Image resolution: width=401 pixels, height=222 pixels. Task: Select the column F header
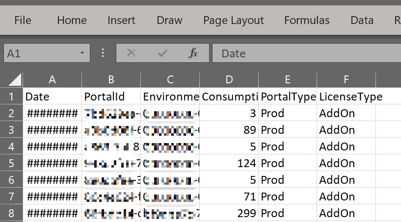347,80
